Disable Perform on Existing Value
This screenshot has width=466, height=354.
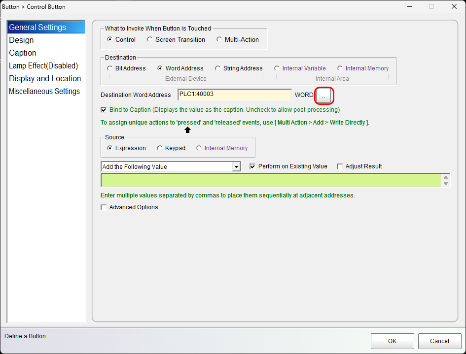(x=253, y=166)
